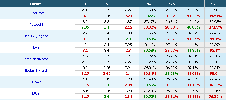Sort table by the 1 column header
This screenshot has width=226, height=100.
click(x=85, y=4)
